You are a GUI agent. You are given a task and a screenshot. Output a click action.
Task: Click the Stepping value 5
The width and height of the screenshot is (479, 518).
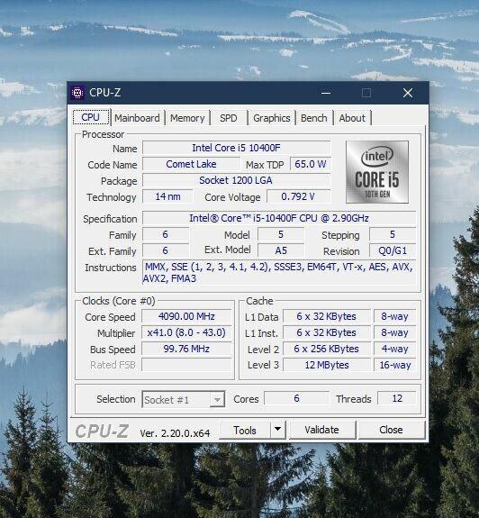tap(393, 234)
